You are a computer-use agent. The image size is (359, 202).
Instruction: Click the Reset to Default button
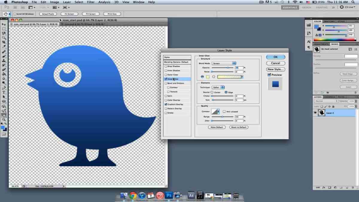pos(239,127)
